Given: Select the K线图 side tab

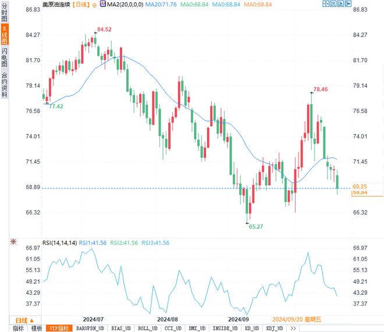Looking at the screenshot, I should point(5,34).
